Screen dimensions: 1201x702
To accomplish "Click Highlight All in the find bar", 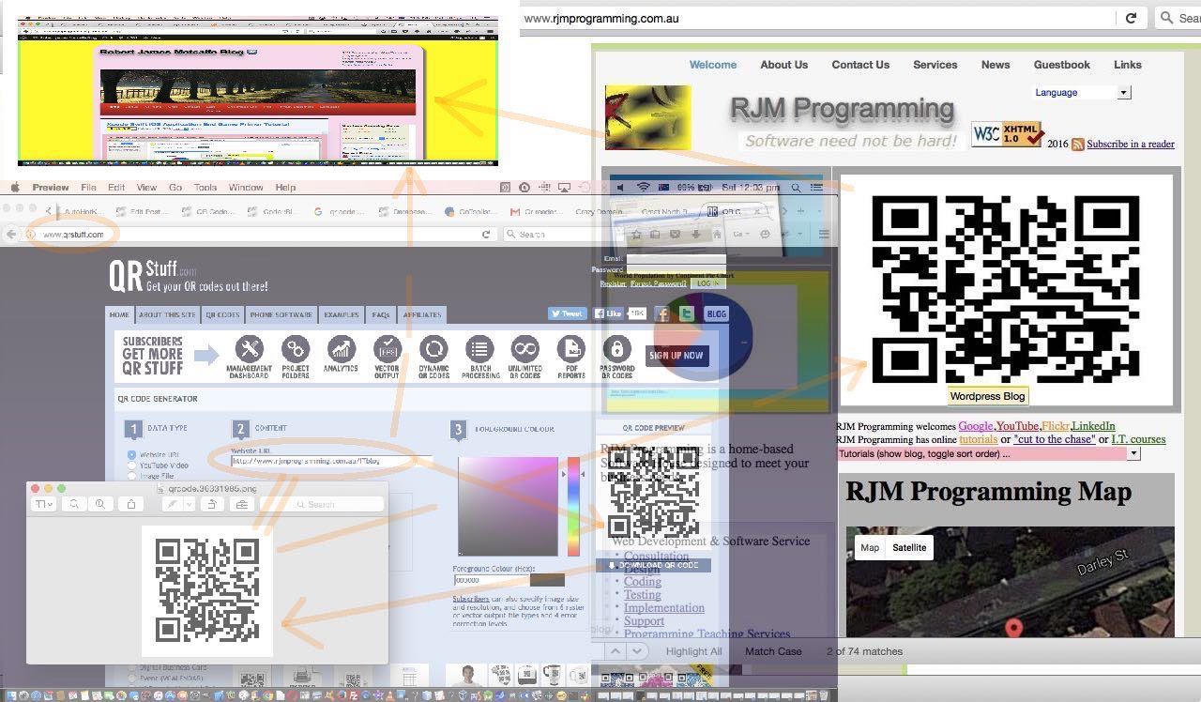I will click(x=693, y=651).
